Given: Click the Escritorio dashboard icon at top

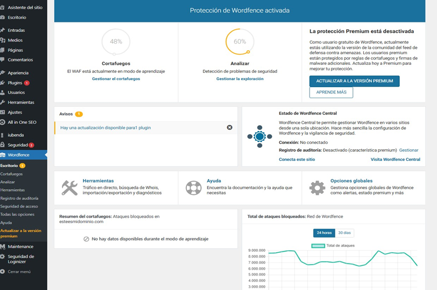Looking at the screenshot, I should click(x=3, y=18).
